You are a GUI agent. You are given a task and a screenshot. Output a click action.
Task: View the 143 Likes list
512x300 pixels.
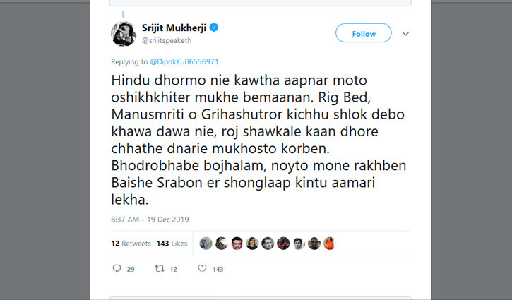pyautogui.click(x=173, y=244)
